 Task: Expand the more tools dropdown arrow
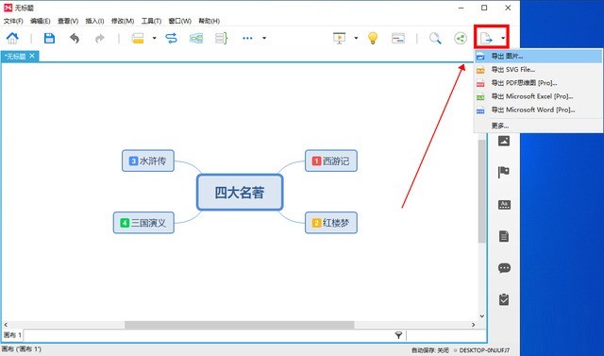coord(264,38)
